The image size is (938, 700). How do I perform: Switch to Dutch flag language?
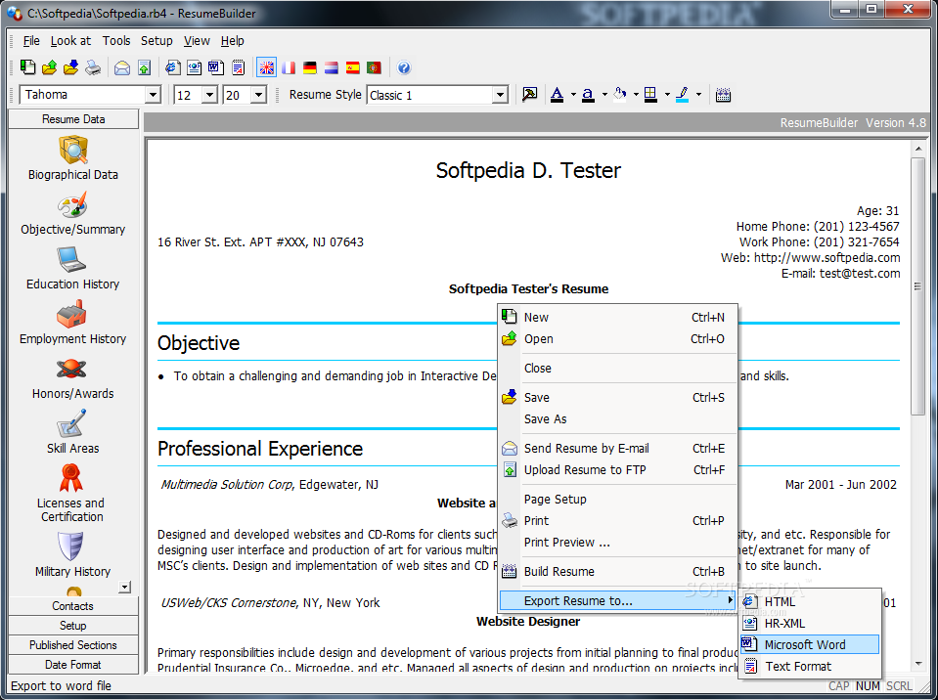[x=332, y=67]
